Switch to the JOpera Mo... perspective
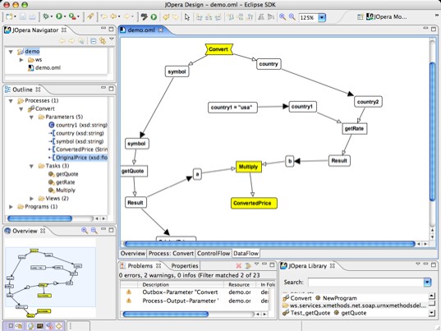 tap(387, 17)
